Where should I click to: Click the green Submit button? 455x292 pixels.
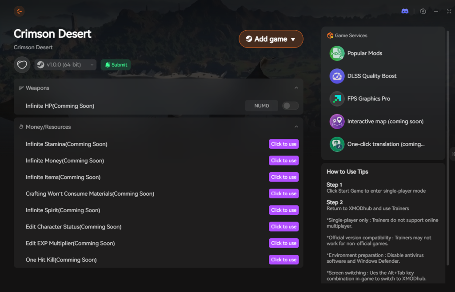coord(116,65)
